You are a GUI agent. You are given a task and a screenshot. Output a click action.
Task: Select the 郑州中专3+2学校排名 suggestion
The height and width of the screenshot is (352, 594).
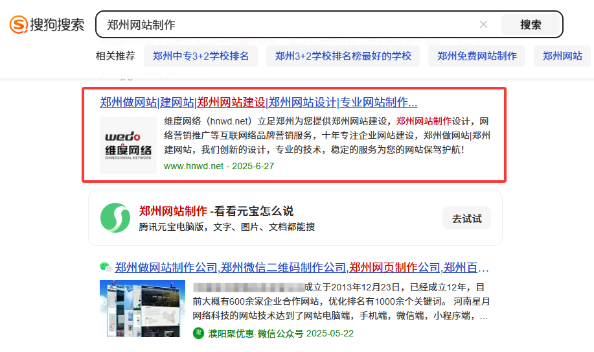(x=201, y=56)
